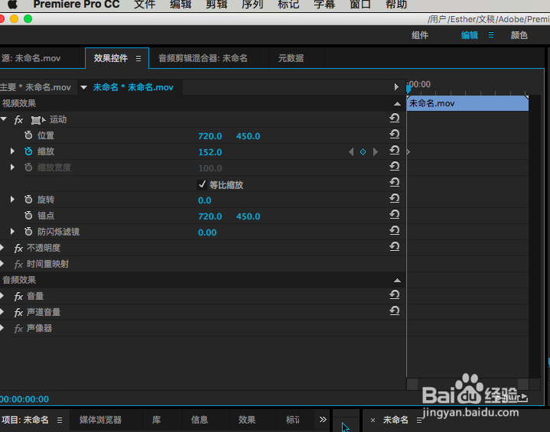The width and height of the screenshot is (550, 432).
Task: Switch to 源: 未命名.mov tab
Action: point(31,58)
